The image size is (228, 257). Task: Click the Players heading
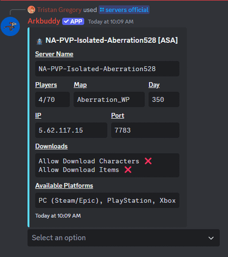coord(46,85)
